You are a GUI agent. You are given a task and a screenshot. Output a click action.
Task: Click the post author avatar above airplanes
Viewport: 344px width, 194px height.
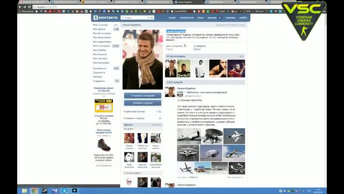click(170, 92)
